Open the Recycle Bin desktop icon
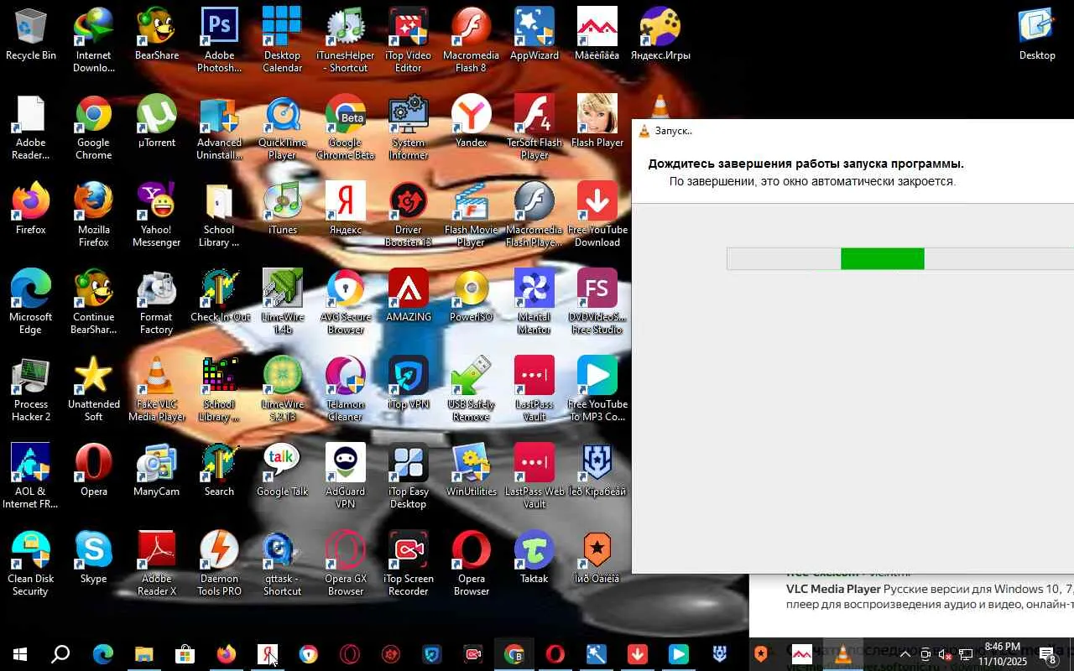The height and width of the screenshot is (671, 1074). tap(31, 35)
